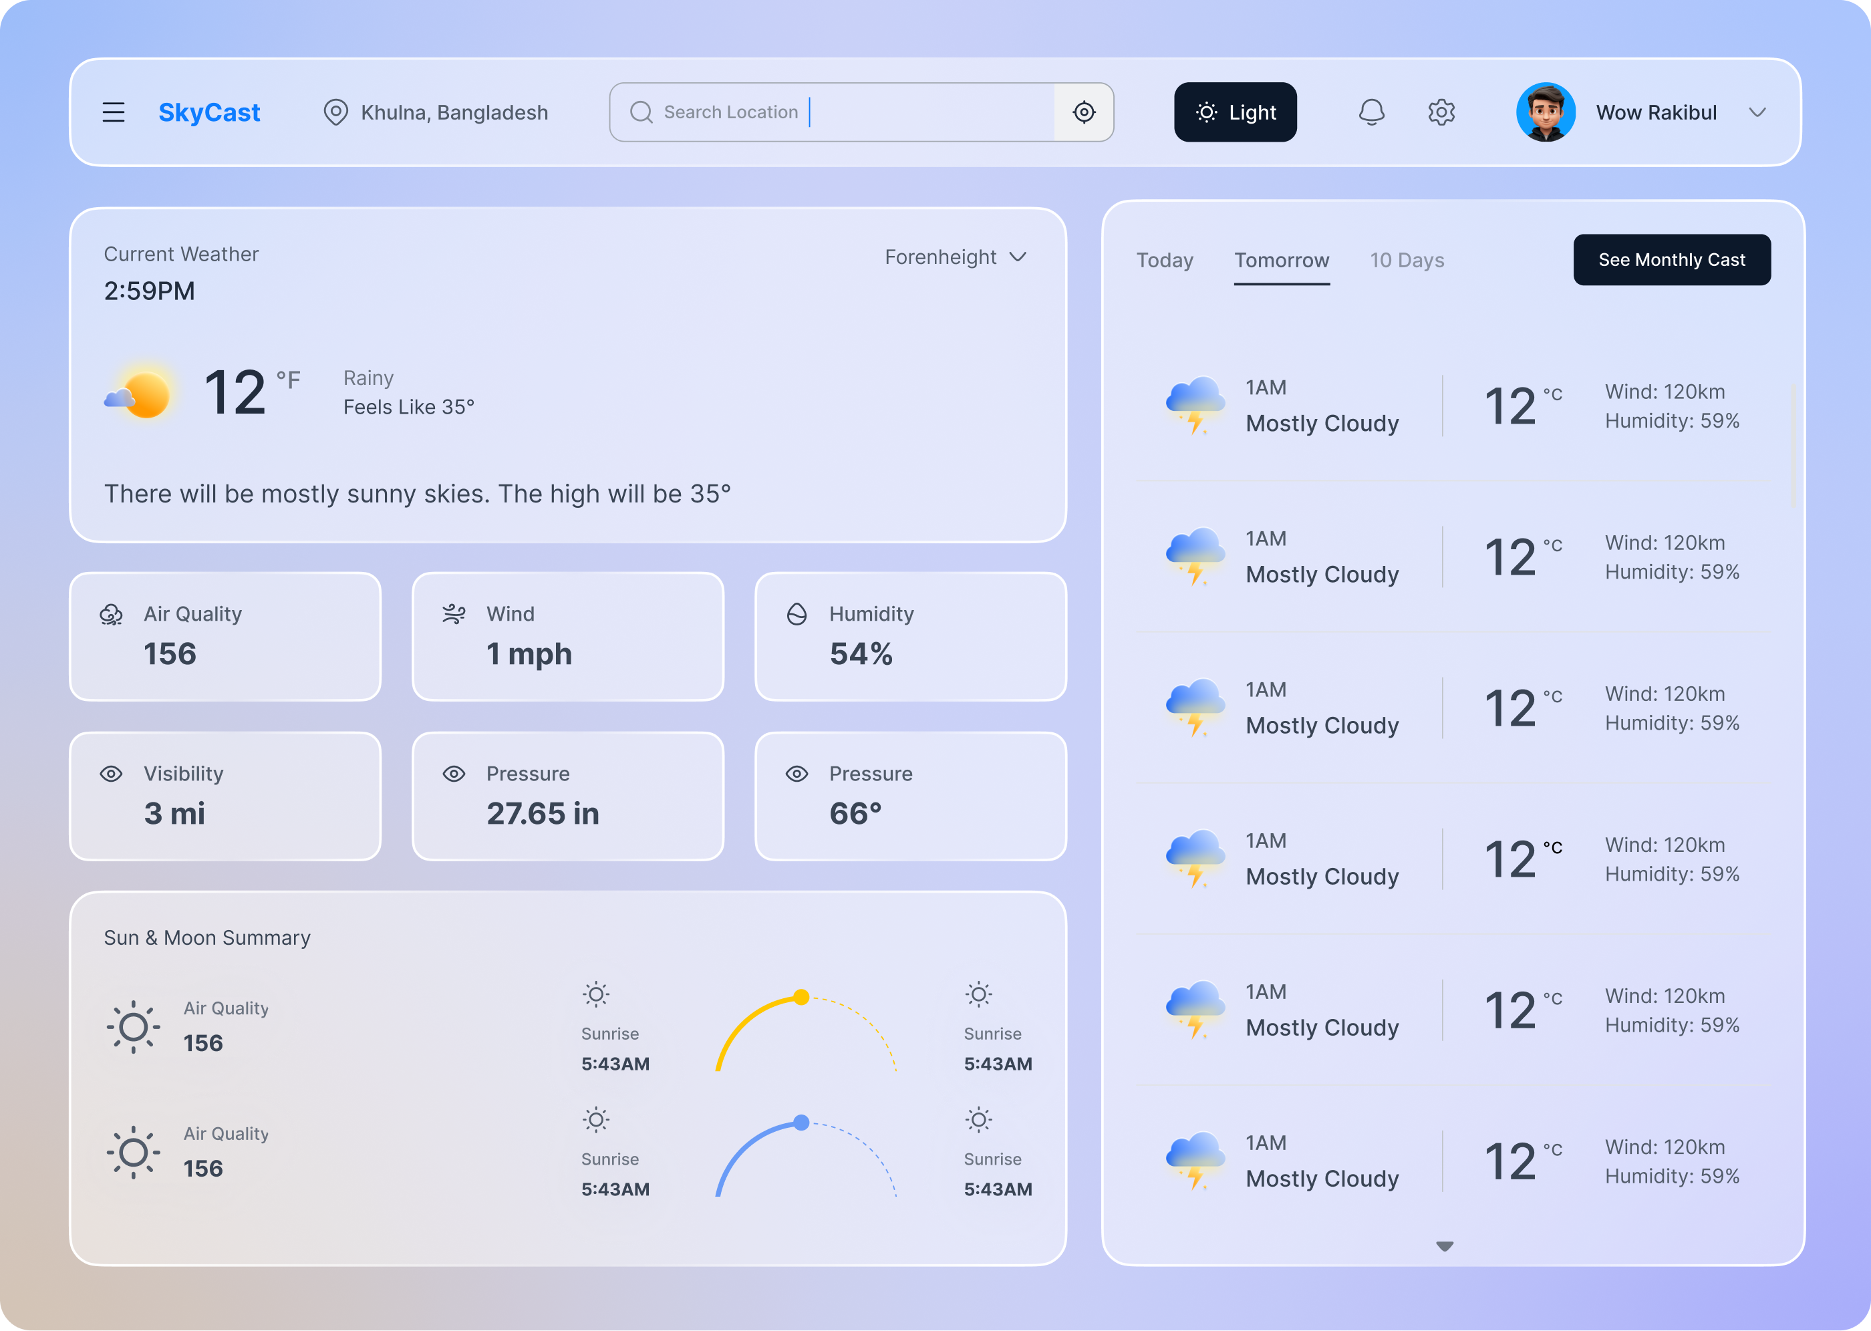Click the locate-me crosshair icon in the search bar
The image size is (1871, 1331).
1083,112
